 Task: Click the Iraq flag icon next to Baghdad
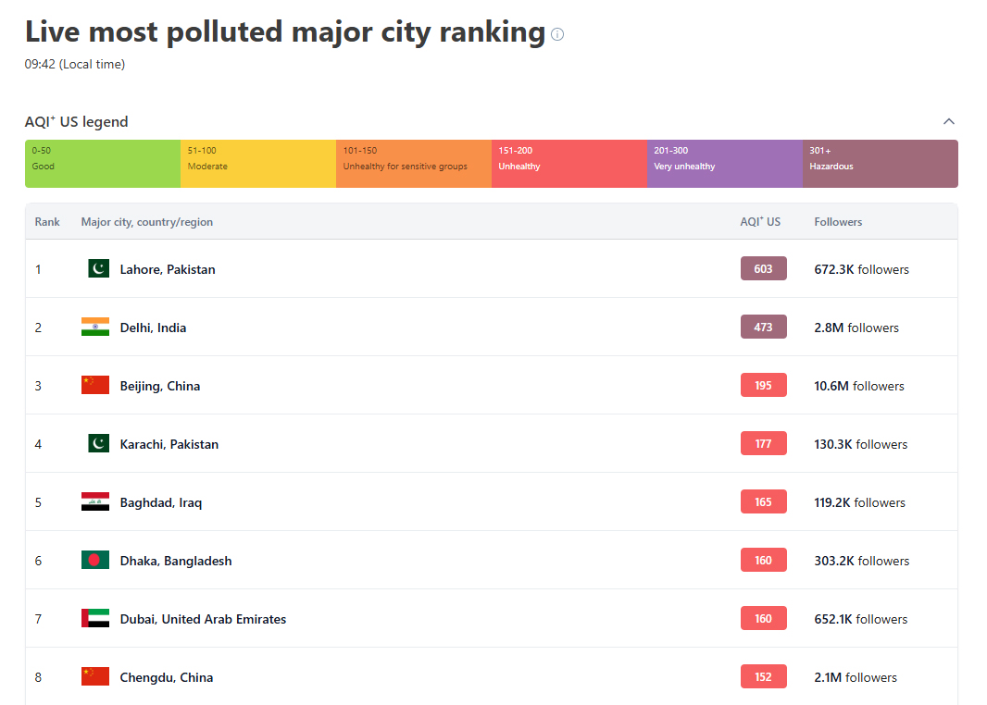tap(94, 501)
